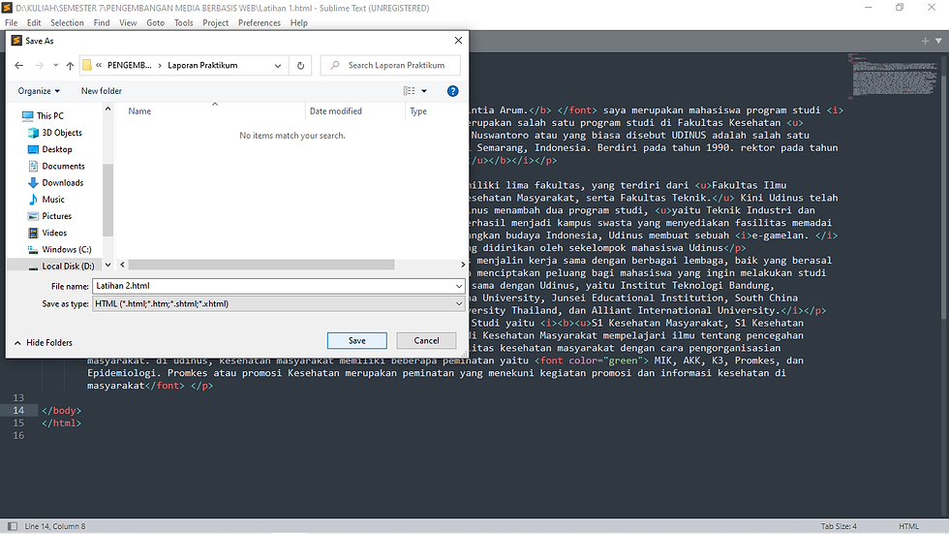
Task: Expand the File name dropdown arrow
Action: (459, 286)
